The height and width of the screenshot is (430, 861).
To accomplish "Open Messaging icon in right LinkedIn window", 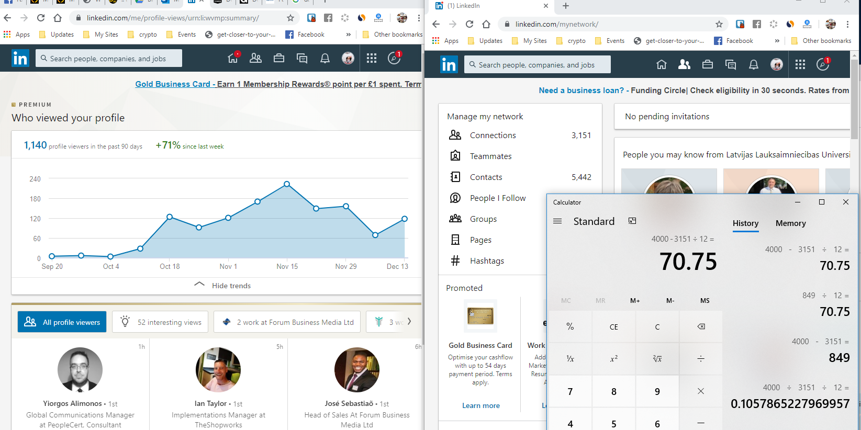I will pos(731,64).
